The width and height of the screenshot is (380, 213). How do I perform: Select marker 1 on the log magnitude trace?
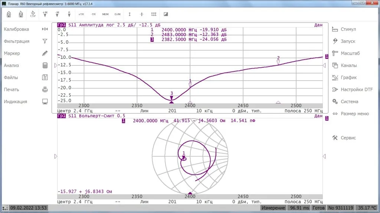click(x=190, y=85)
